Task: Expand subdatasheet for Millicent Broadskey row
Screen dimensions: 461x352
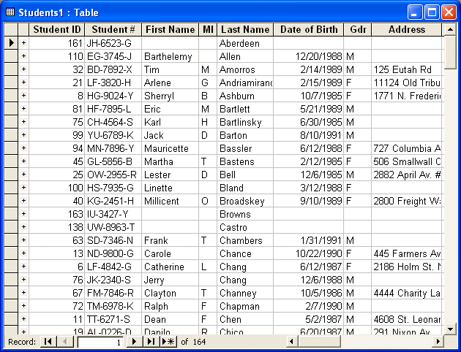Action: tap(24, 201)
